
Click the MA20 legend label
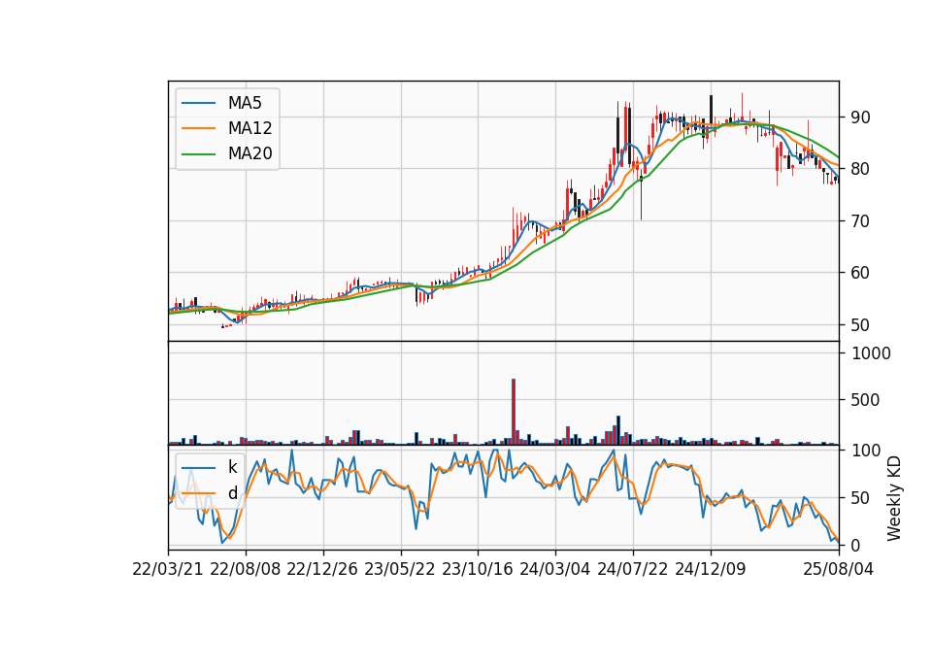250,154
